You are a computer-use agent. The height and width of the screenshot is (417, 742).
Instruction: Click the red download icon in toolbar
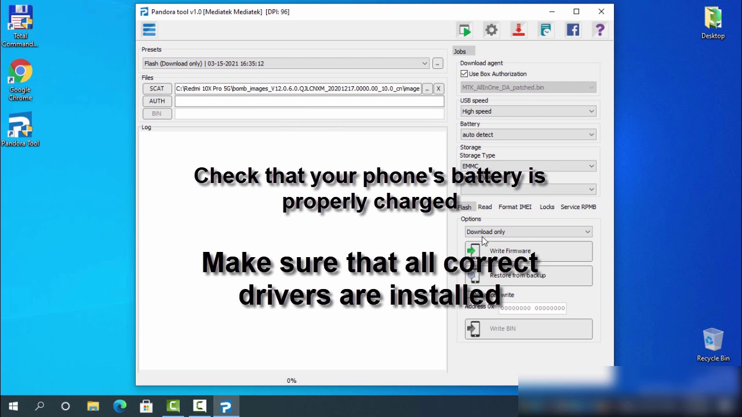[519, 30]
